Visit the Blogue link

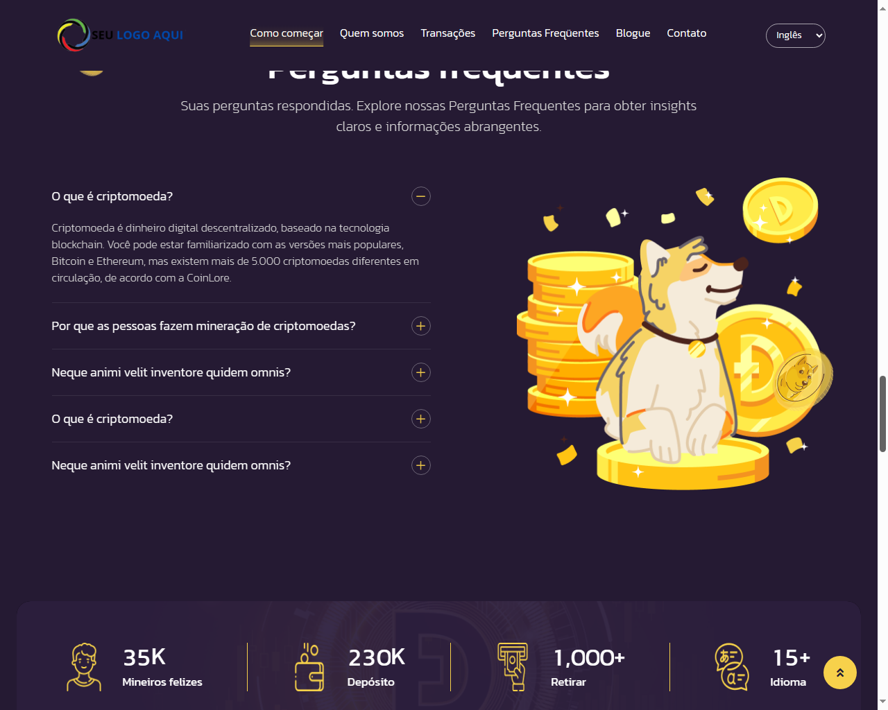(x=633, y=33)
